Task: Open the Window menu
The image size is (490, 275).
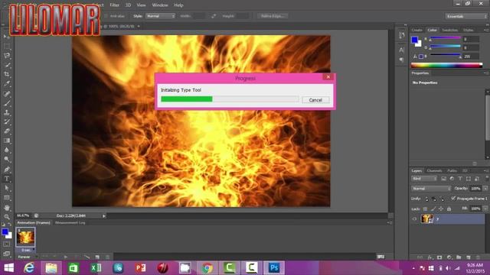Action: pos(160,5)
